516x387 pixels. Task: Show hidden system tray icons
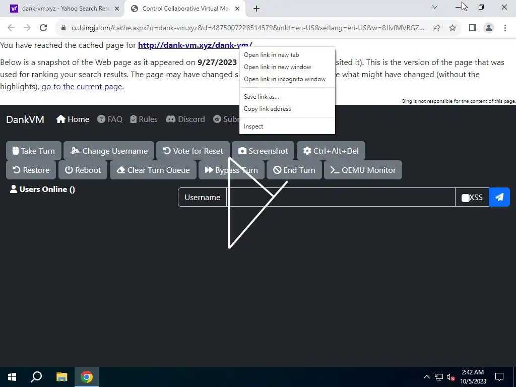click(426, 377)
